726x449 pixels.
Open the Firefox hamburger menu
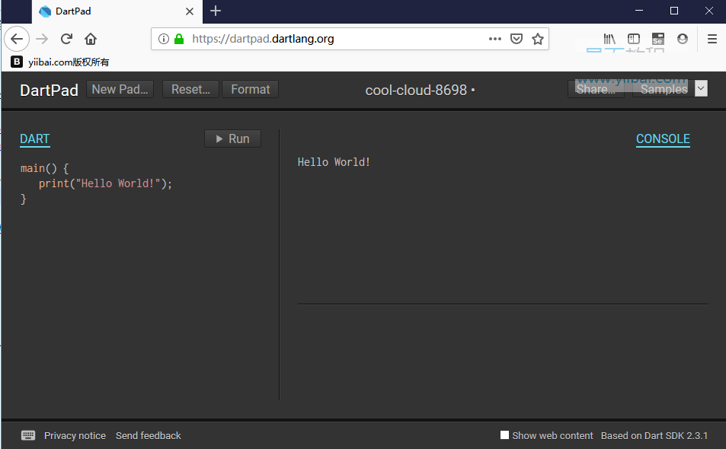coord(712,39)
